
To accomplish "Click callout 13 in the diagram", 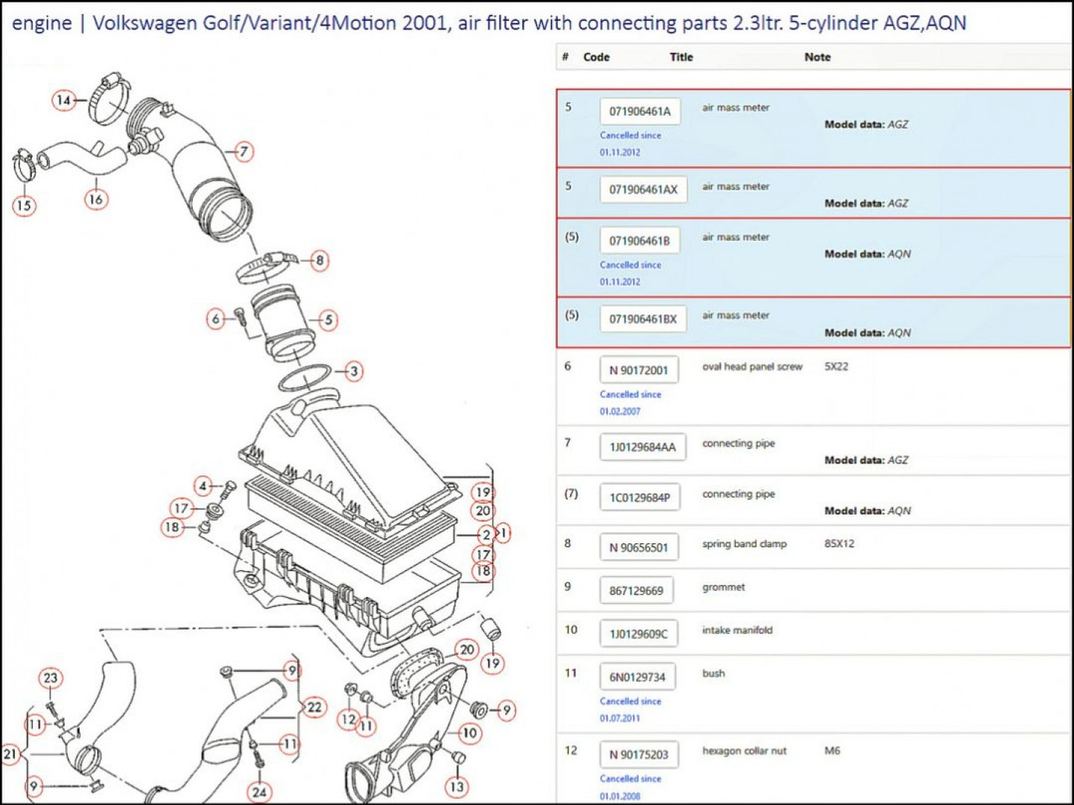I will tap(456, 787).
